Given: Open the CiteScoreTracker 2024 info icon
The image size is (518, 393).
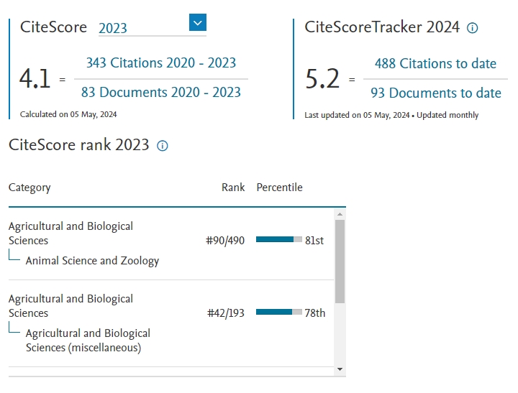Looking at the screenshot, I should [473, 28].
